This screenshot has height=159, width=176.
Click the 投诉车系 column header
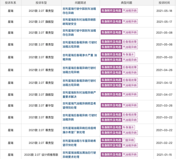click(10, 3)
